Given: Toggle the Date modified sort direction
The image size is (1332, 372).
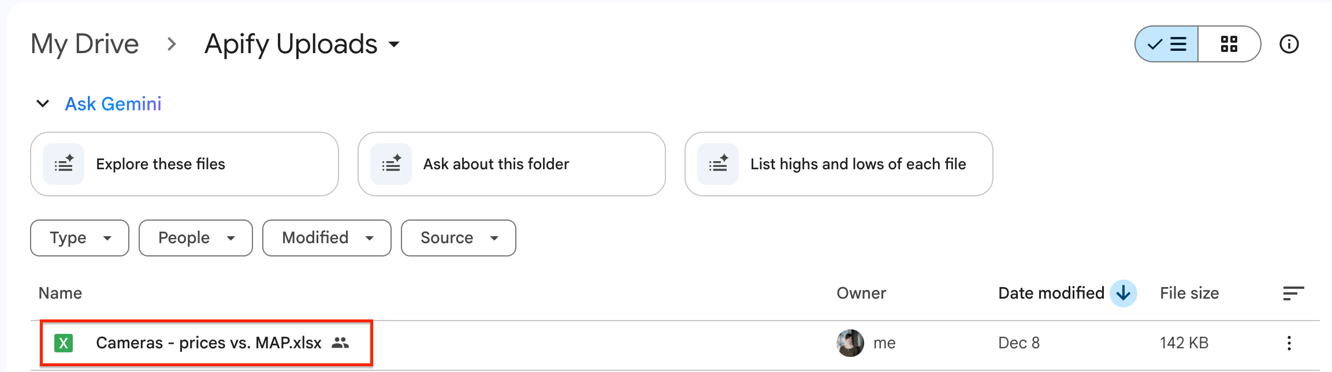Looking at the screenshot, I should (1121, 293).
